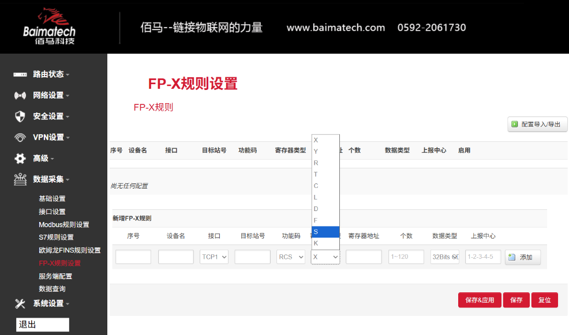Screen dimensions: 569x335
Task: Click the router status icon in sidebar
Action: tap(20, 74)
